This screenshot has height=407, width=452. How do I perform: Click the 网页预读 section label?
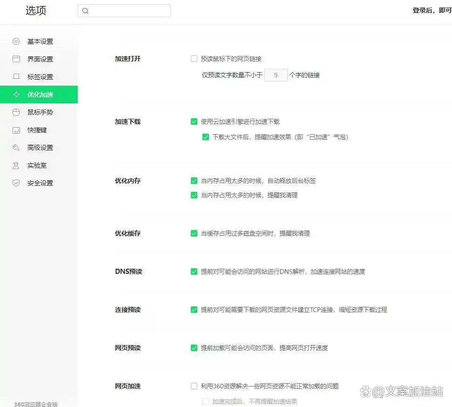tap(128, 348)
